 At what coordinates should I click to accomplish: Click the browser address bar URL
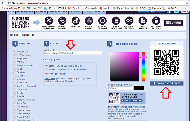coord(38,3)
